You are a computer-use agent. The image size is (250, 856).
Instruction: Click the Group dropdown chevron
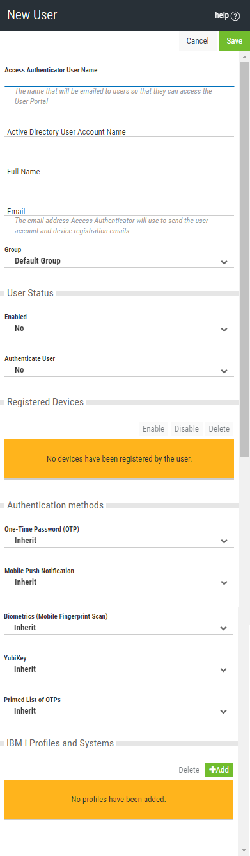[224, 262]
